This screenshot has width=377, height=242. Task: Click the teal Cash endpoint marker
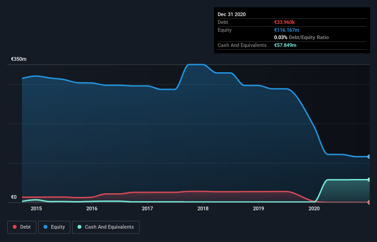[369, 179]
